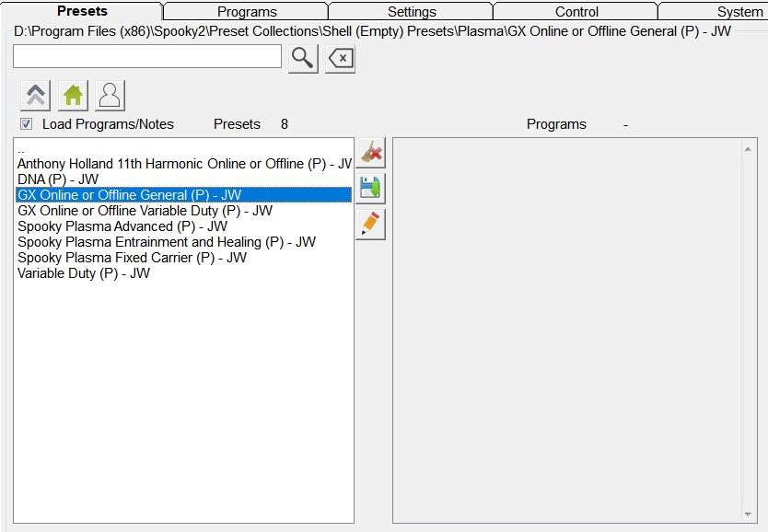Click inside the preset search field
Image resolution: width=768 pixels, height=532 pixels.
[147, 57]
